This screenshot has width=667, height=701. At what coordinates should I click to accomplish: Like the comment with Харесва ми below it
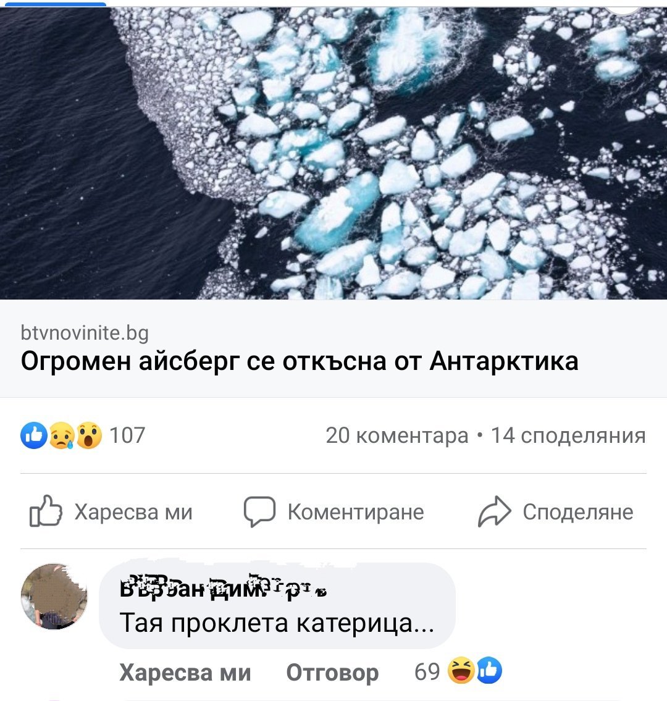pos(185,672)
